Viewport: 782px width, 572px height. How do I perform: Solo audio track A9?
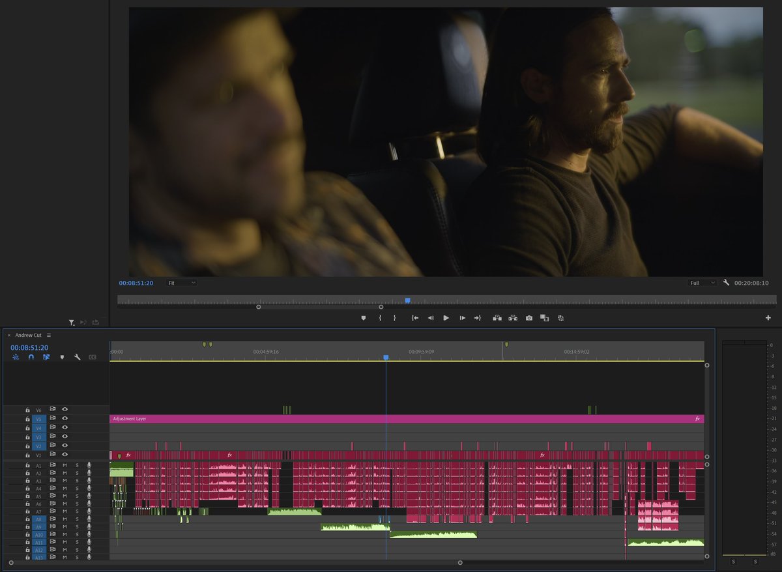click(x=76, y=526)
